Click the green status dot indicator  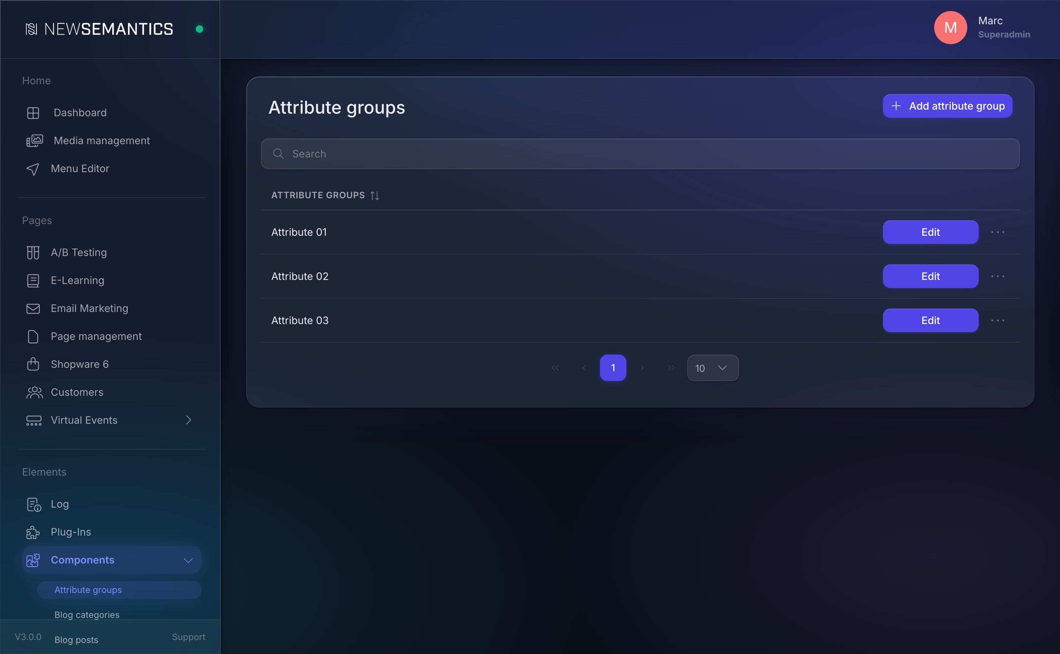pyautogui.click(x=199, y=29)
